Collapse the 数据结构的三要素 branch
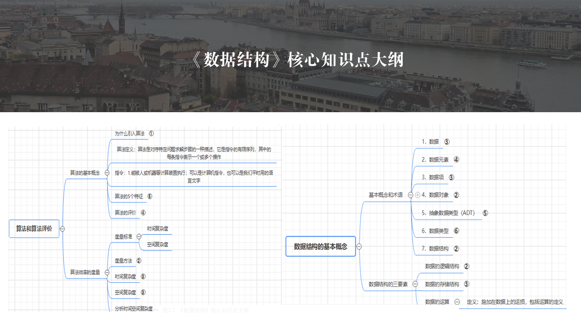 click(415, 284)
